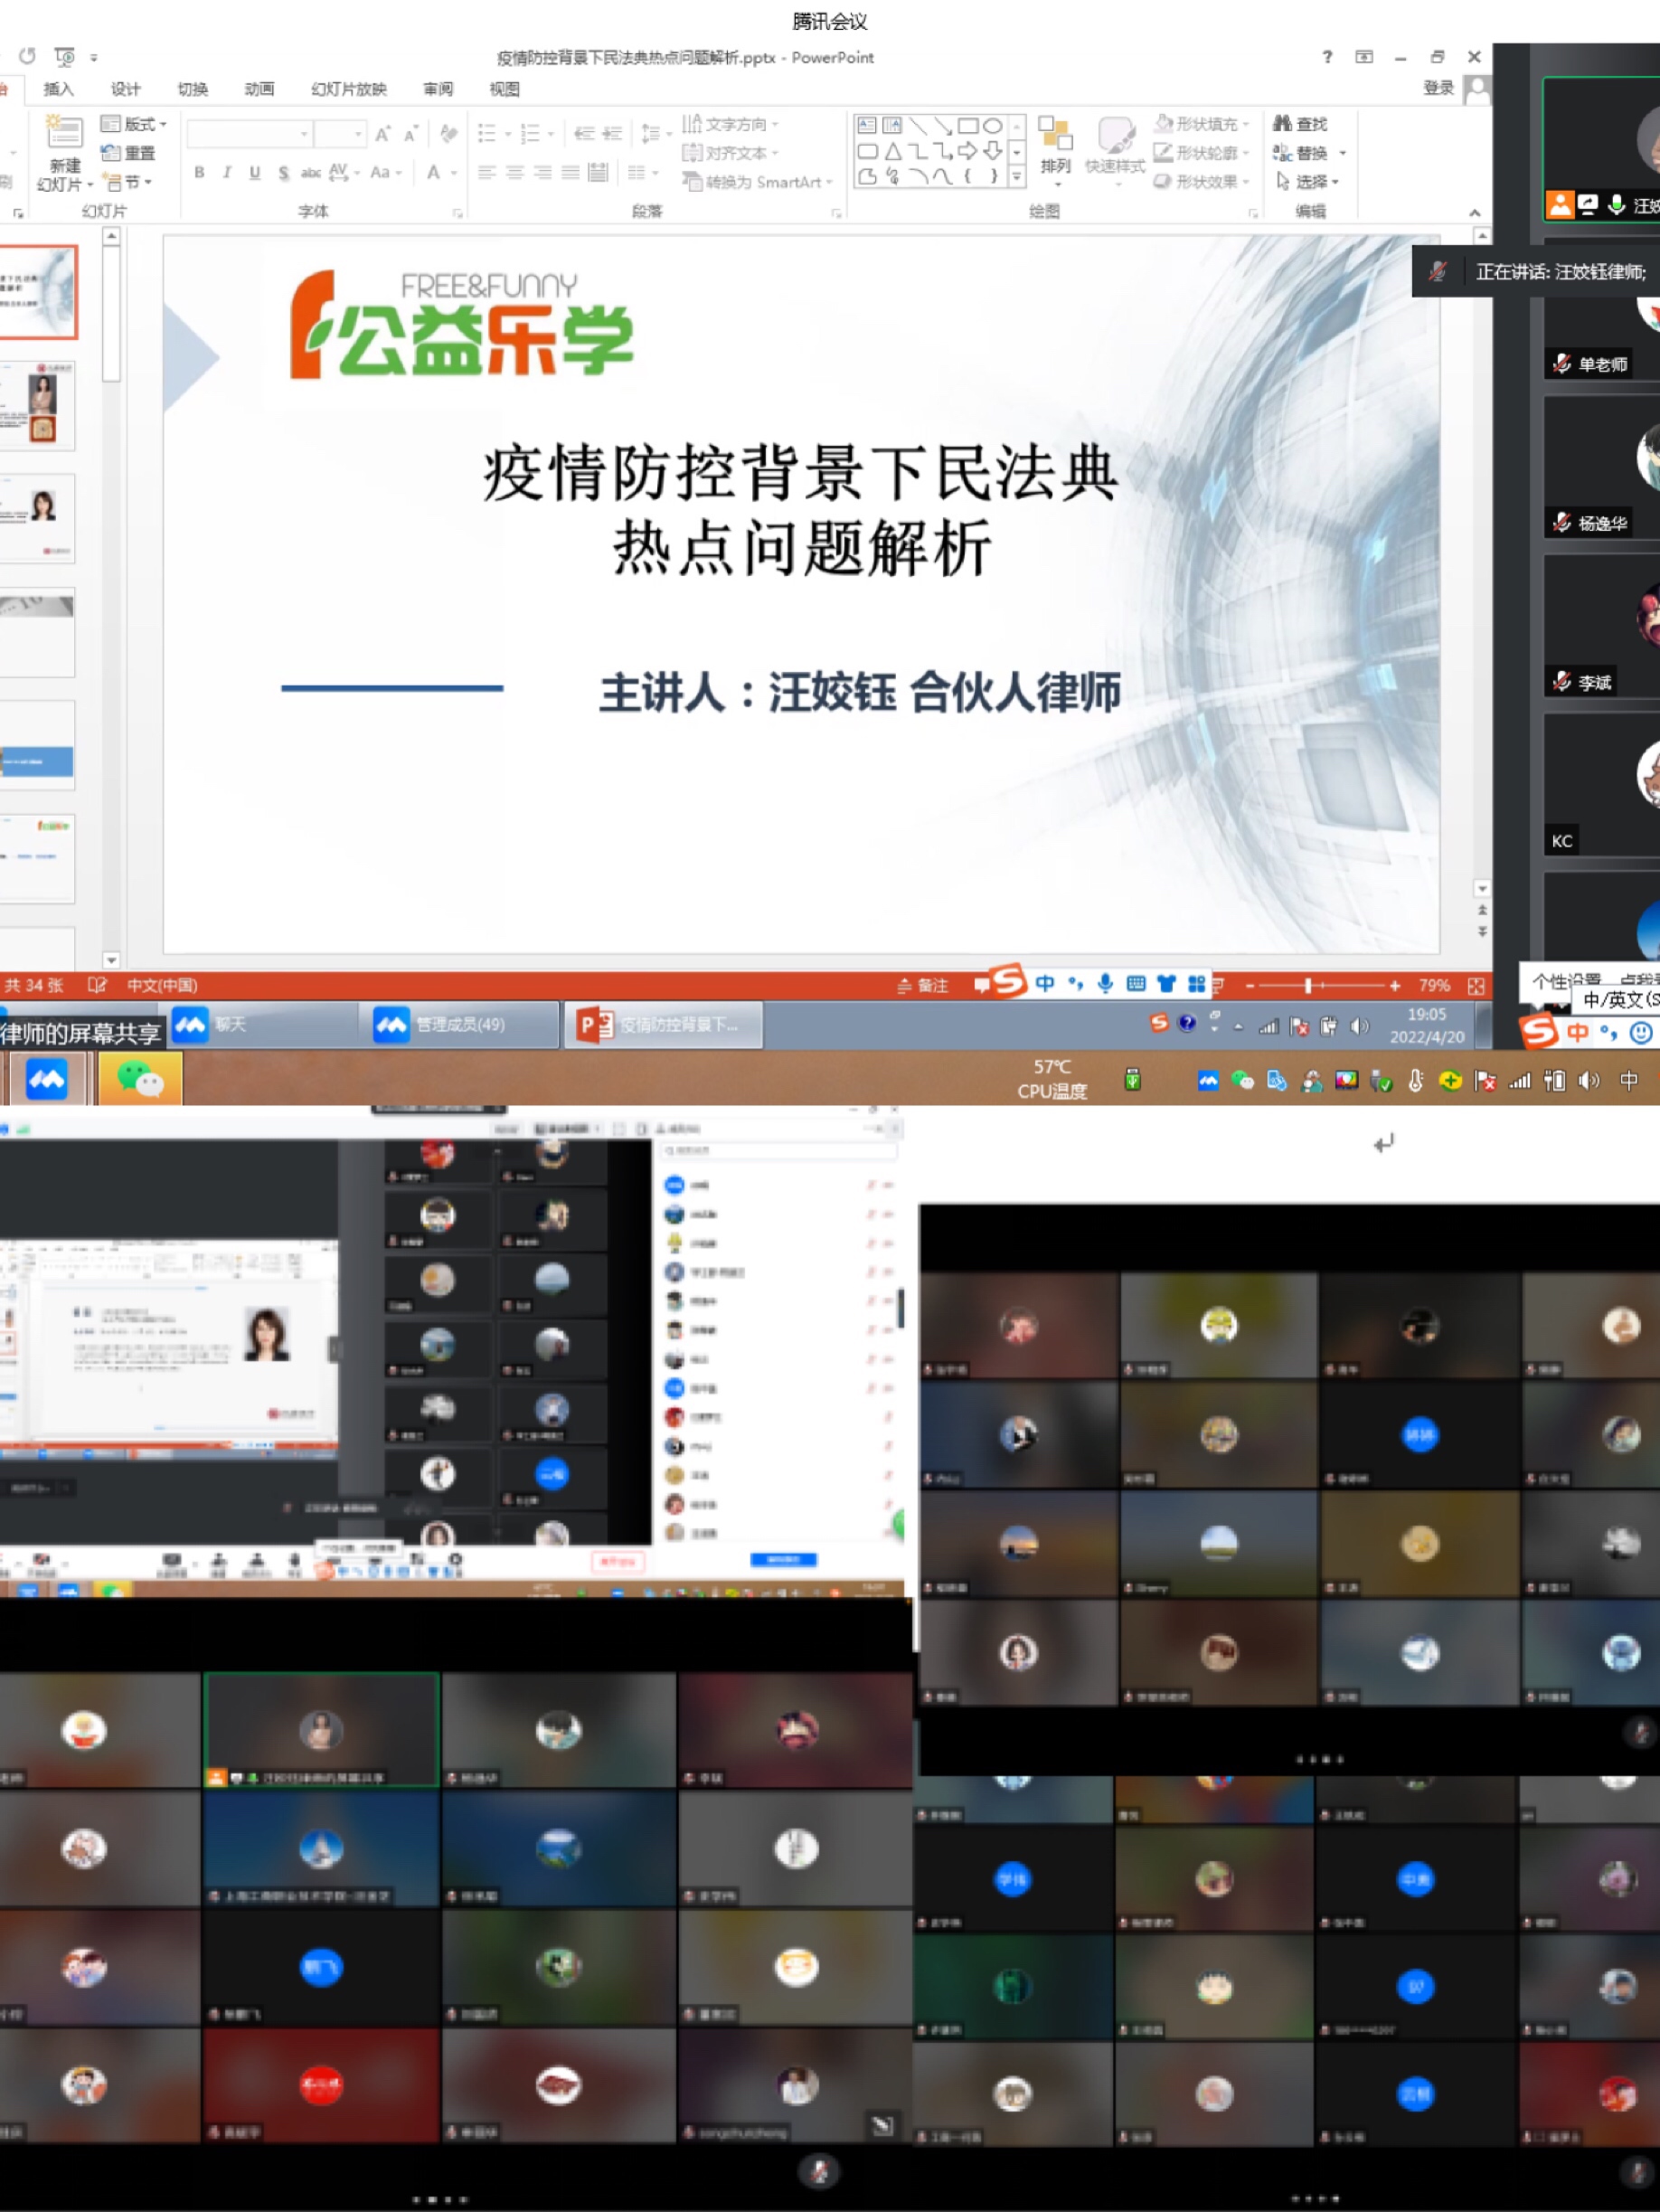Open the 聊天 chat taskbar button
This screenshot has height=2212, width=1660.
(263, 1025)
